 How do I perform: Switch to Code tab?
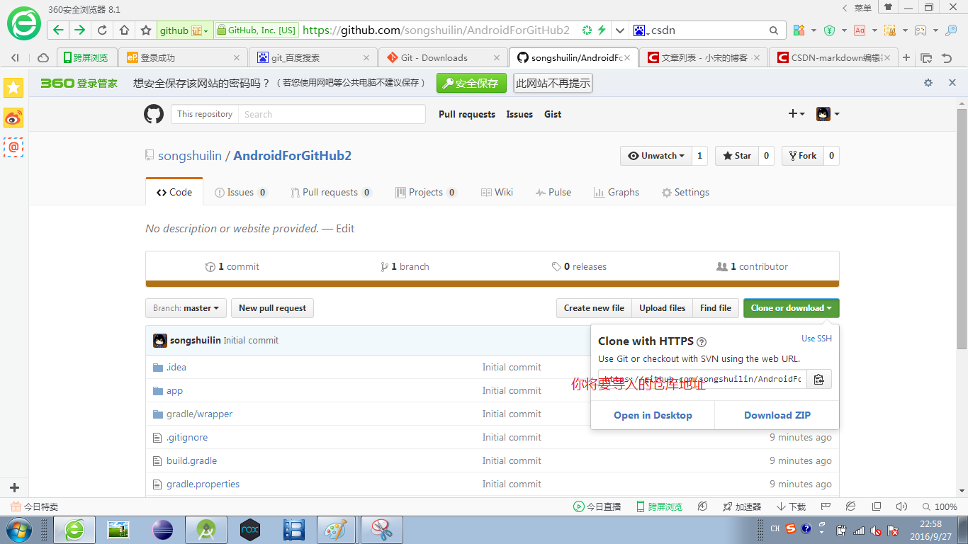174,192
